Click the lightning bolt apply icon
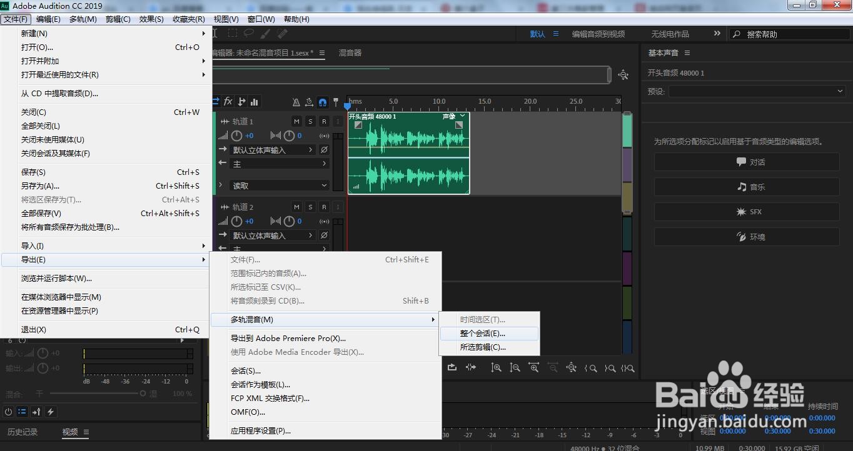Viewport: 853px width, 451px height. click(x=51, y=412)
